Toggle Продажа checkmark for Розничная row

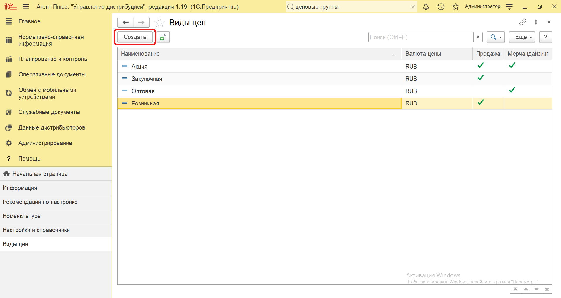[x=481, y=103]
